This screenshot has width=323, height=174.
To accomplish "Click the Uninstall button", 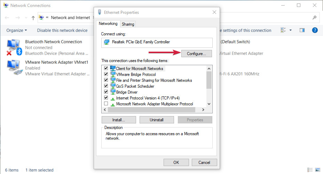I will (157, 120).
